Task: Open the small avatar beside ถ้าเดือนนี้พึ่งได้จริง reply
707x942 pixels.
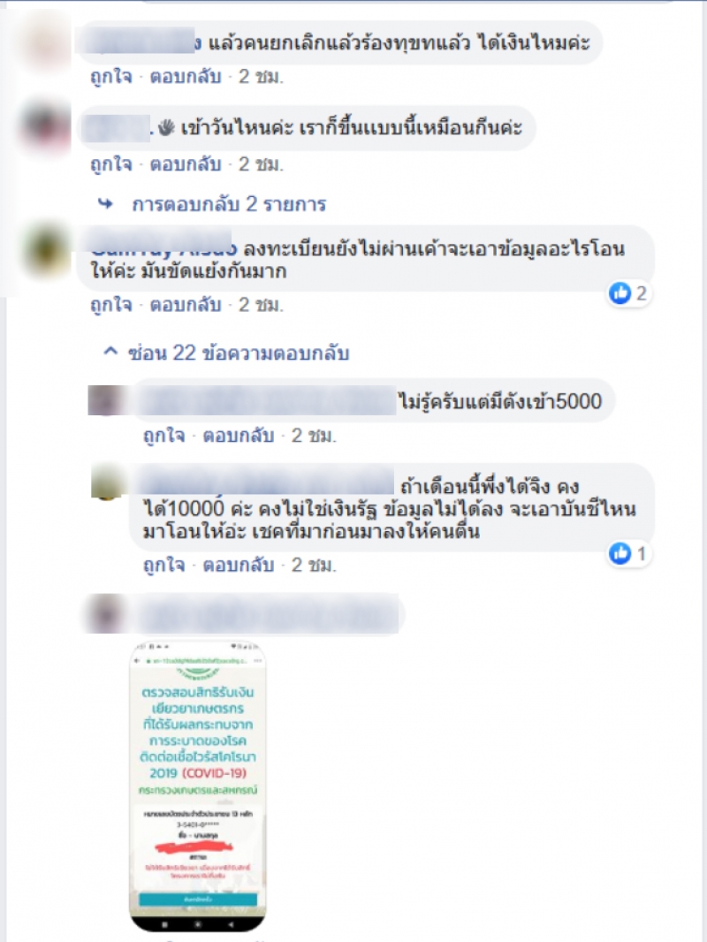Action: point(108,482)
